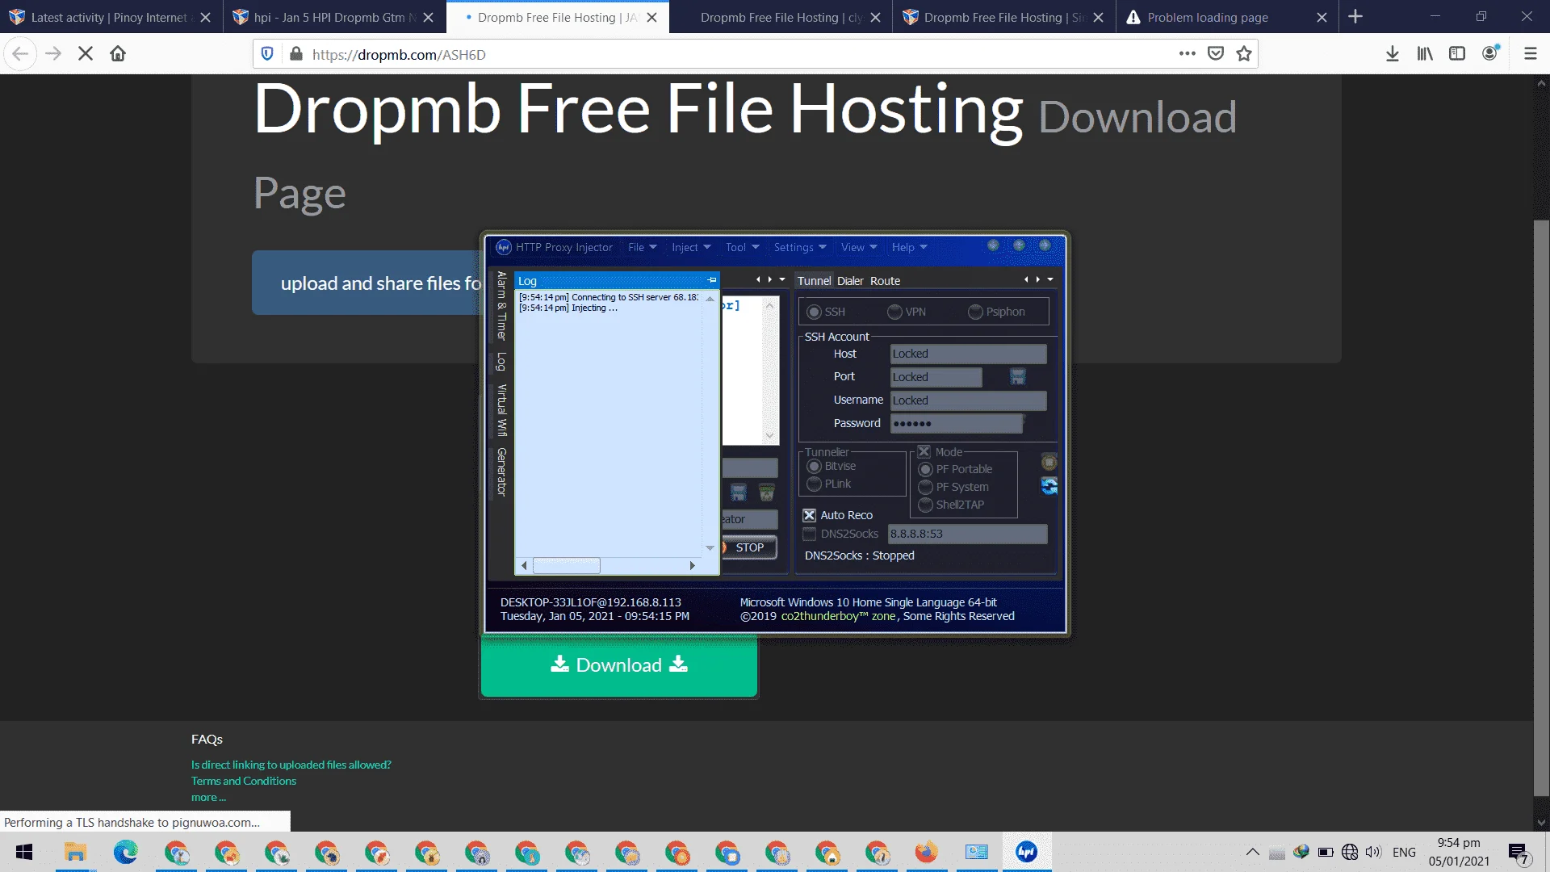Click the blue refresh arrows icon in Tunnel panel
The height and width of the screenshot is (872, 1550).
coord(1049,486)
